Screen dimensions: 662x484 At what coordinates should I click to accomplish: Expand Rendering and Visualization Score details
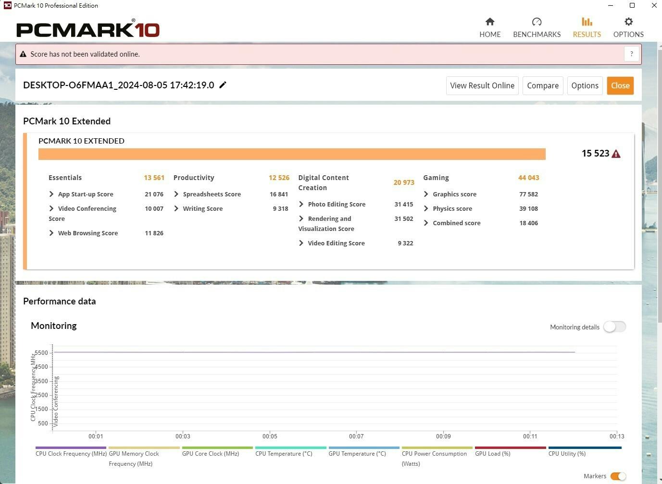tap(301, 218)
